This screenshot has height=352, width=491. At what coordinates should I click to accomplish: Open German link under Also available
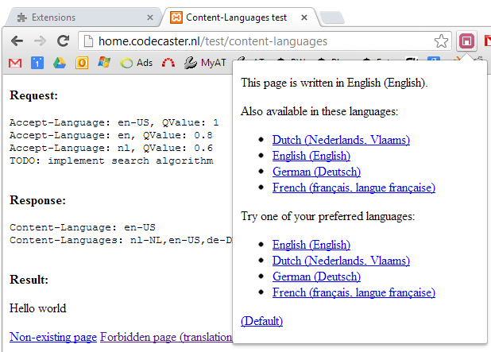[x=316, y=172]
